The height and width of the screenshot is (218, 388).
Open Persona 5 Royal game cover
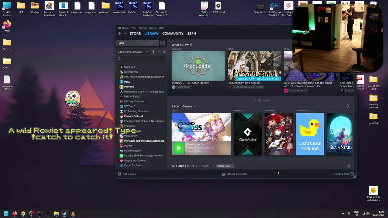tap(279, 134)
